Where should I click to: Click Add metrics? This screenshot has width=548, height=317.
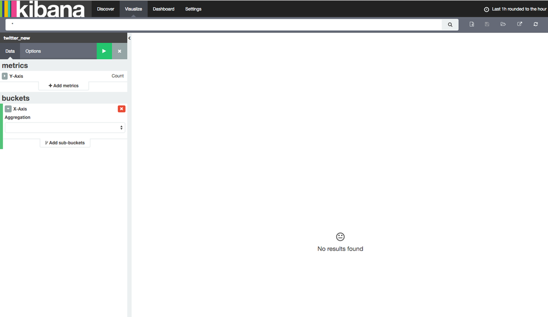tap(65, 86)
